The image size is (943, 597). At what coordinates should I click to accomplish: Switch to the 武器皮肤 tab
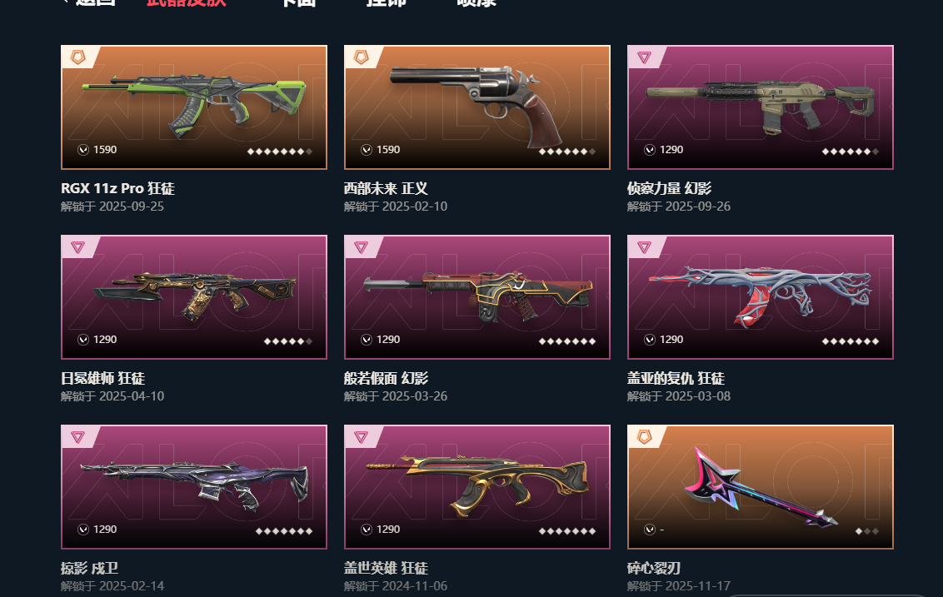tap(187, 2)
